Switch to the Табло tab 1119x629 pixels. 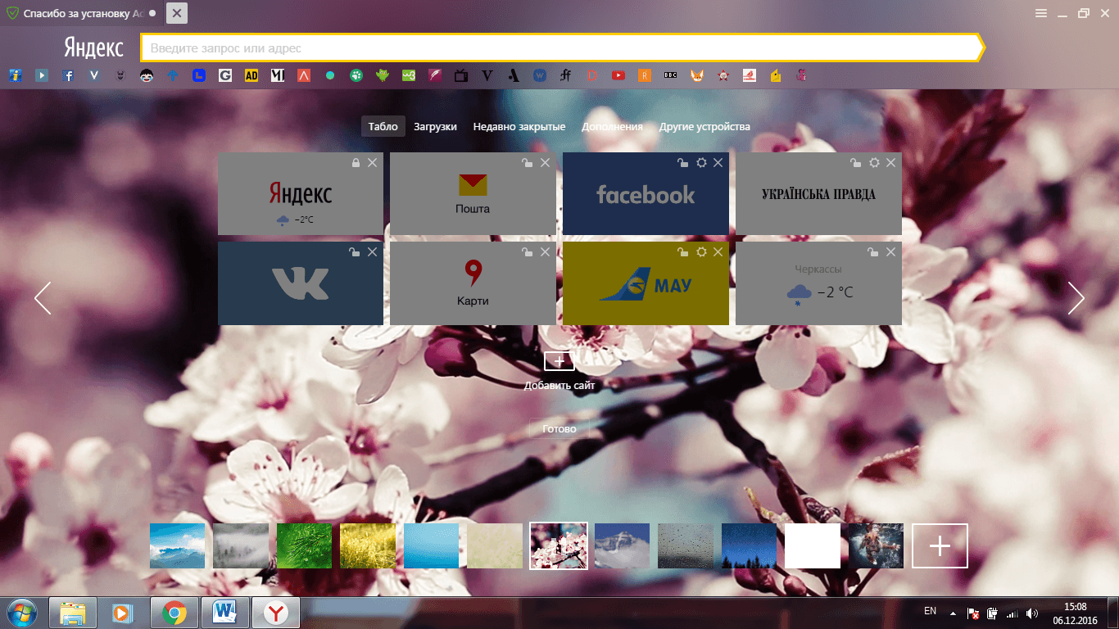click(x=383, y=126)
